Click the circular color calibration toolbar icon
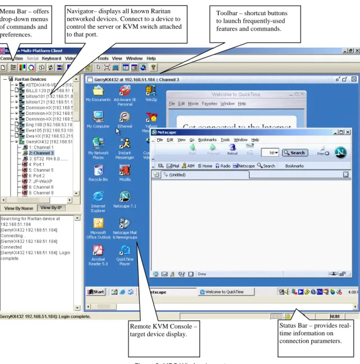The height and width of the screenshot is (364, 360). click(x=31, y=67)
